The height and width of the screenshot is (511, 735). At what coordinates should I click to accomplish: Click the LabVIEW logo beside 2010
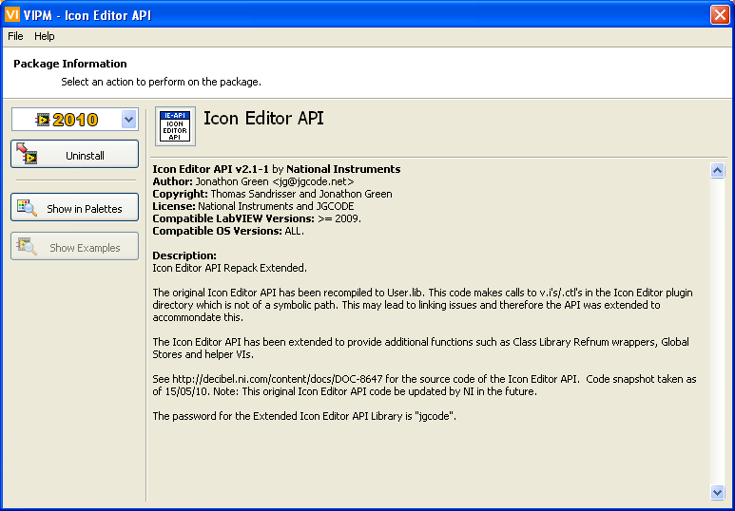coord(43,120)
